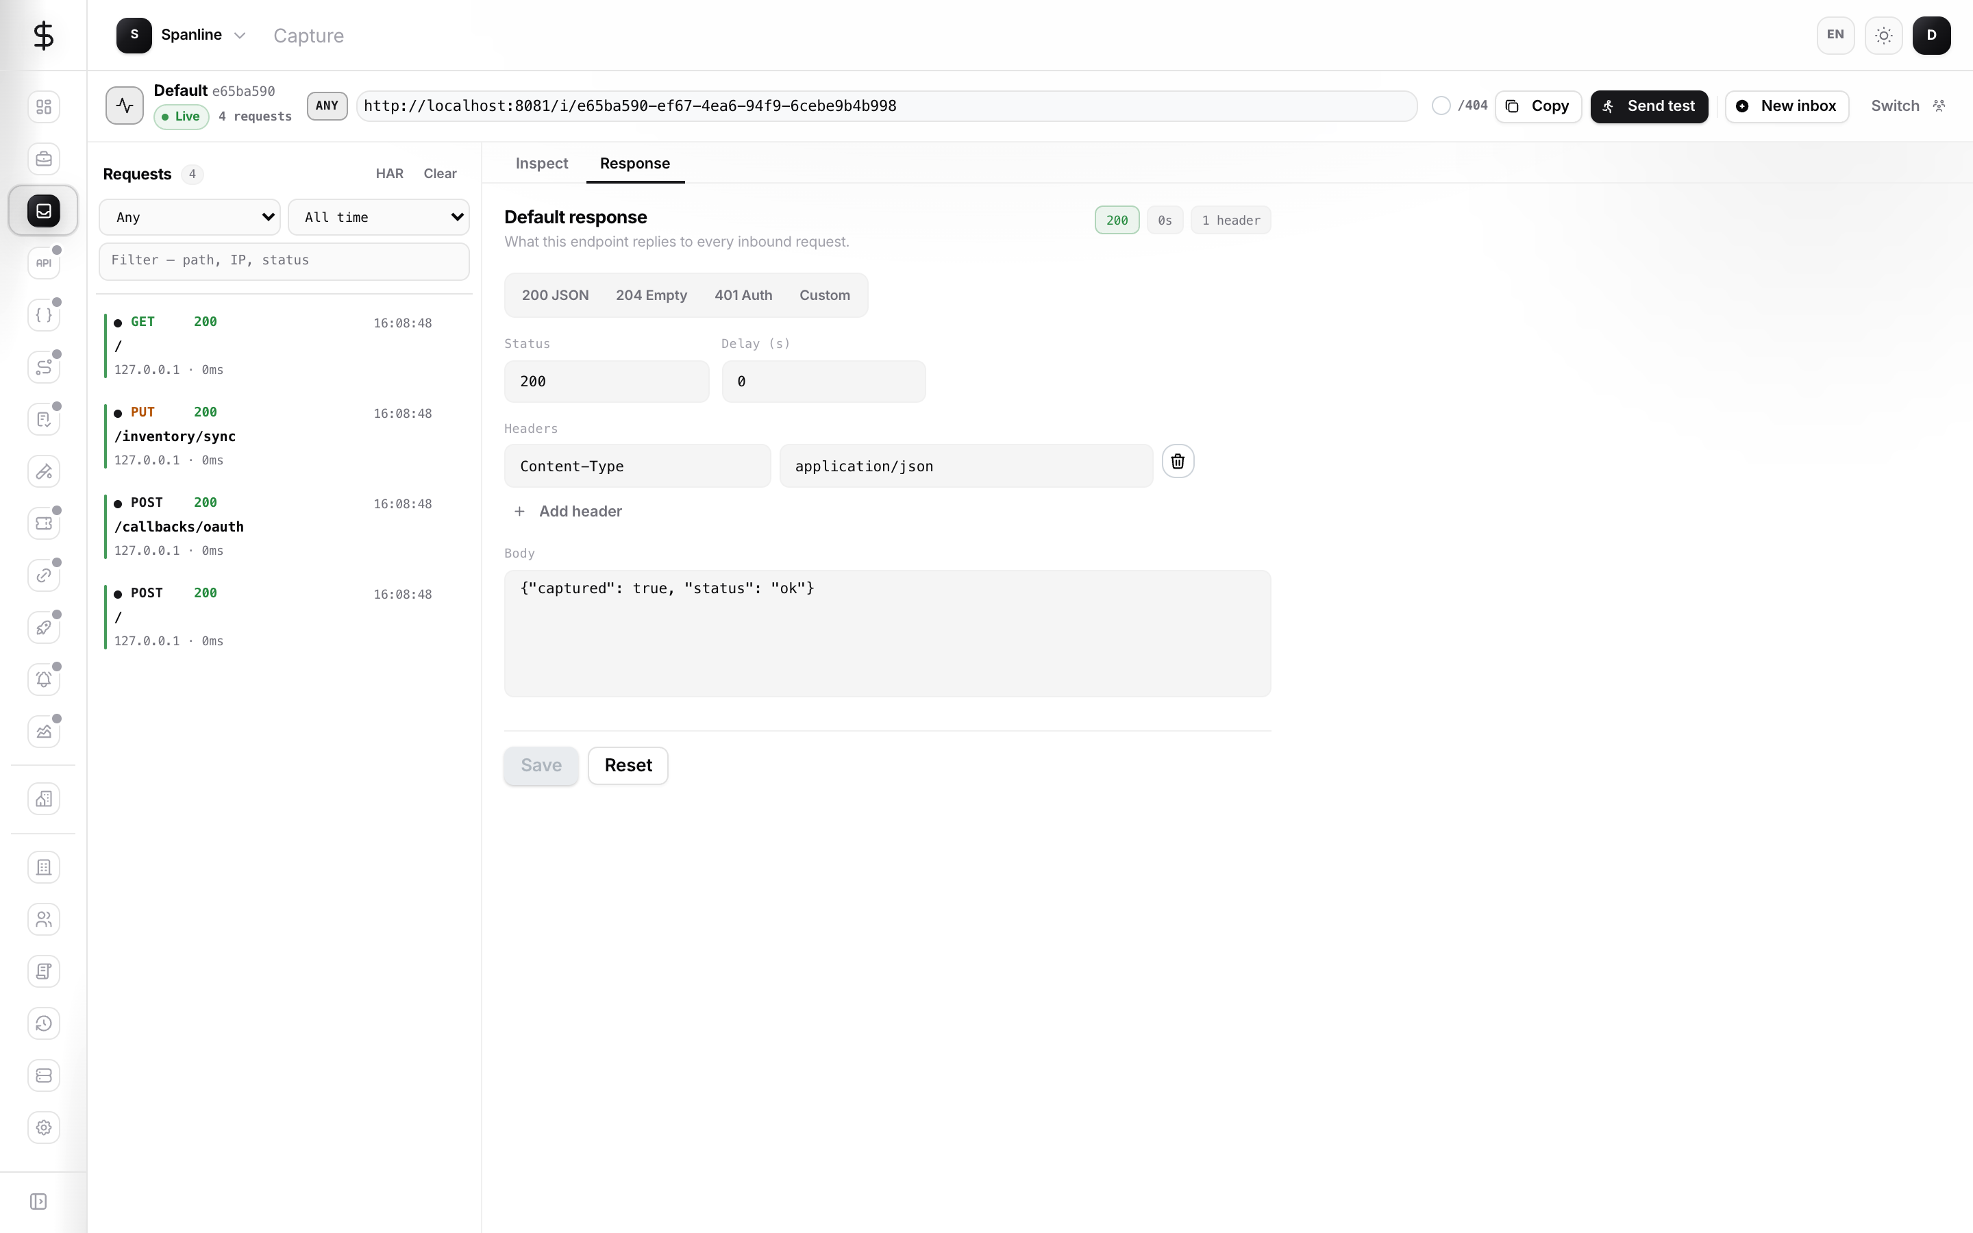1973x1233 pixels.
Task: Toggle the light/dark theme sun icon
Action: point(1883,35)
